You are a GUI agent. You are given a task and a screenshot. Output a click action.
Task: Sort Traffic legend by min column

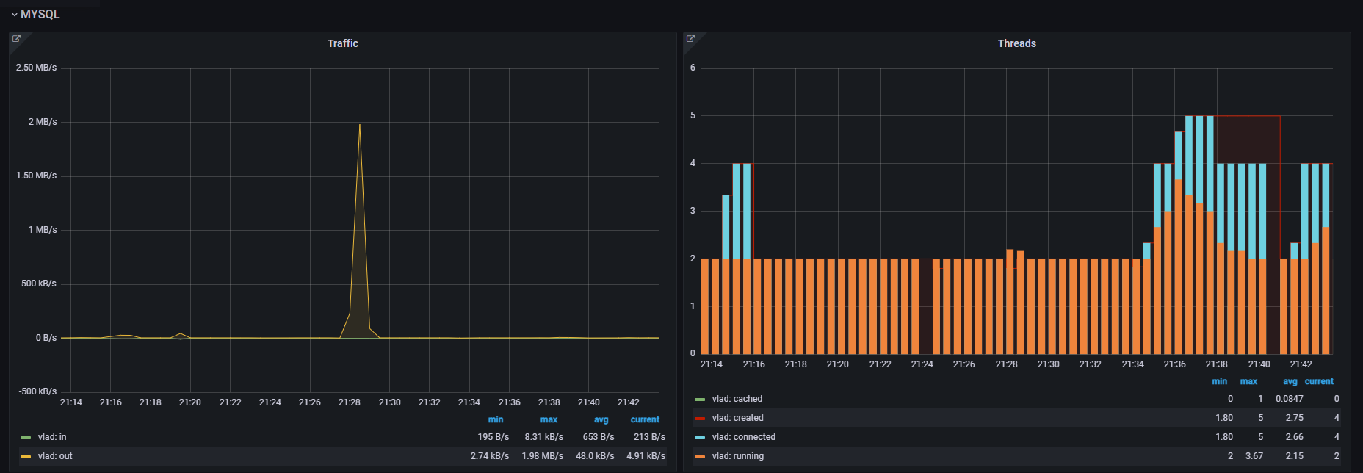(496, 419)
